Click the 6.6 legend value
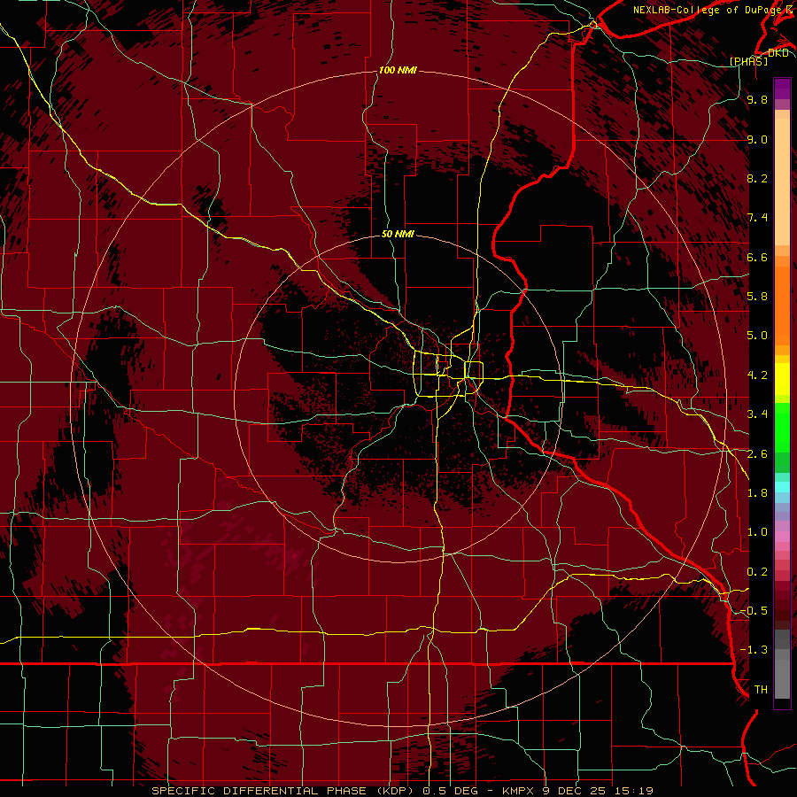Viewport: 797px width, 797px height. (x=757, y=257)
